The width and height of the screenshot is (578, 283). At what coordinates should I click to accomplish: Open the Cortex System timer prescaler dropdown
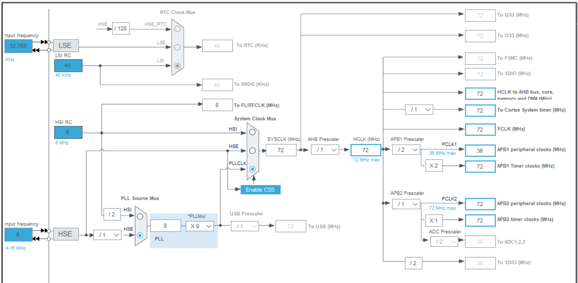(x=419, y=109)
